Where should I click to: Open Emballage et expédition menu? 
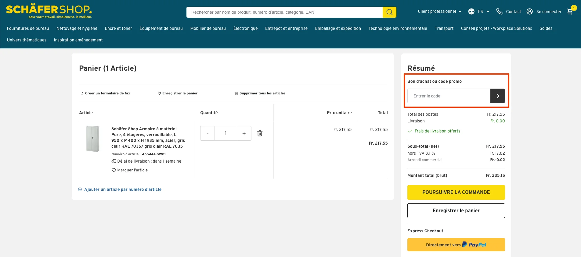coord(338,28)
